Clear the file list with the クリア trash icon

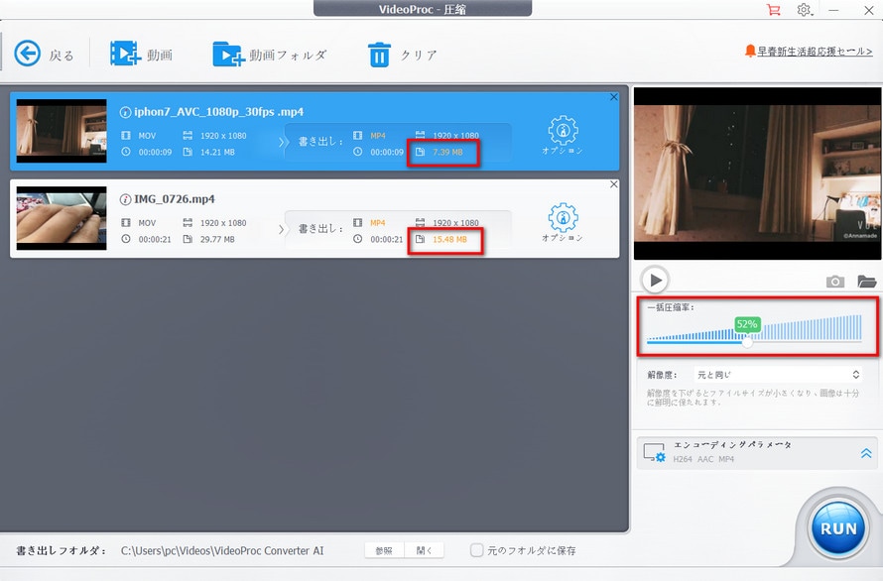click(380, 55)
